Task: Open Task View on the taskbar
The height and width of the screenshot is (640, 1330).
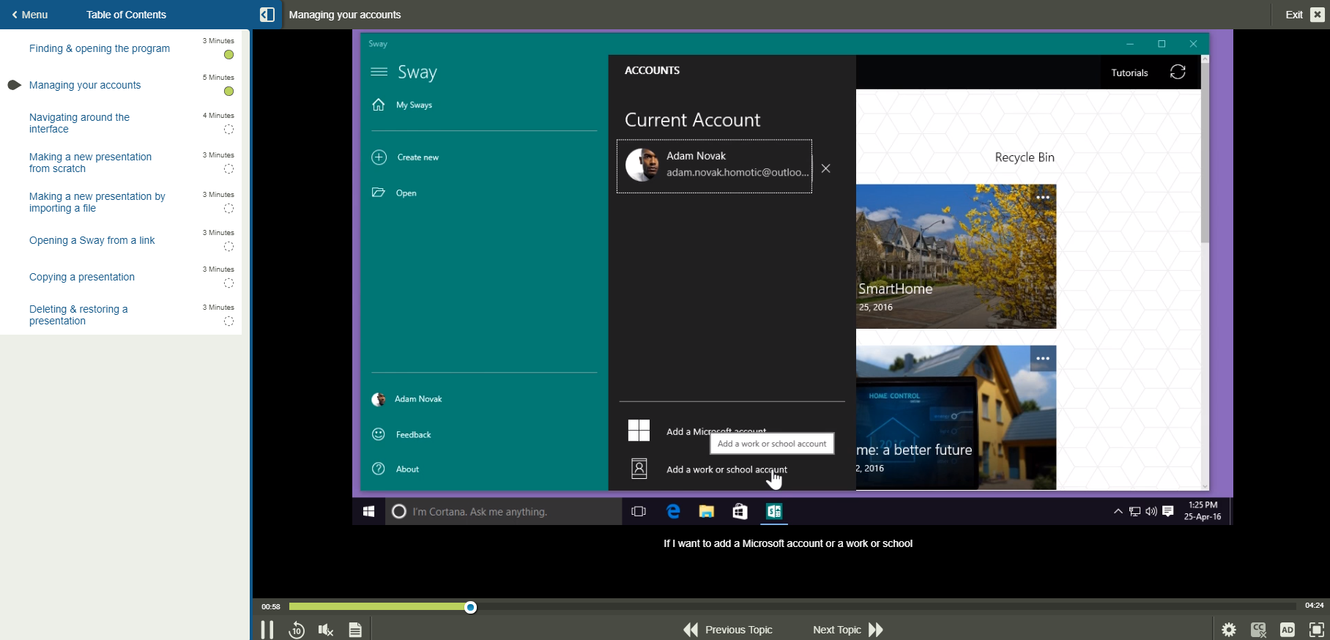Action: tap(639, 512)
